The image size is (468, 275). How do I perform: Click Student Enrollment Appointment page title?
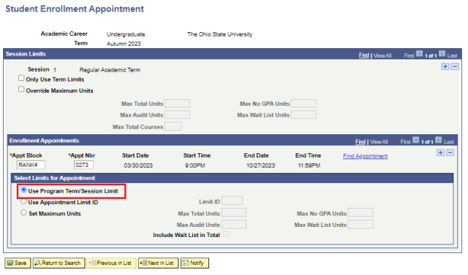coord(75,9)
